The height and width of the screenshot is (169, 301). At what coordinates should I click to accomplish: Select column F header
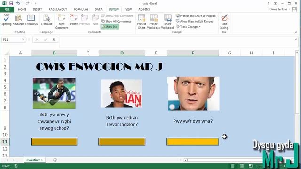tap(193, 53)
